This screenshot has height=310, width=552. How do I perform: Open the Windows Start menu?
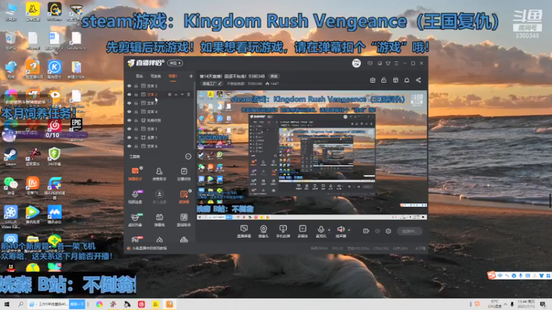6,304
